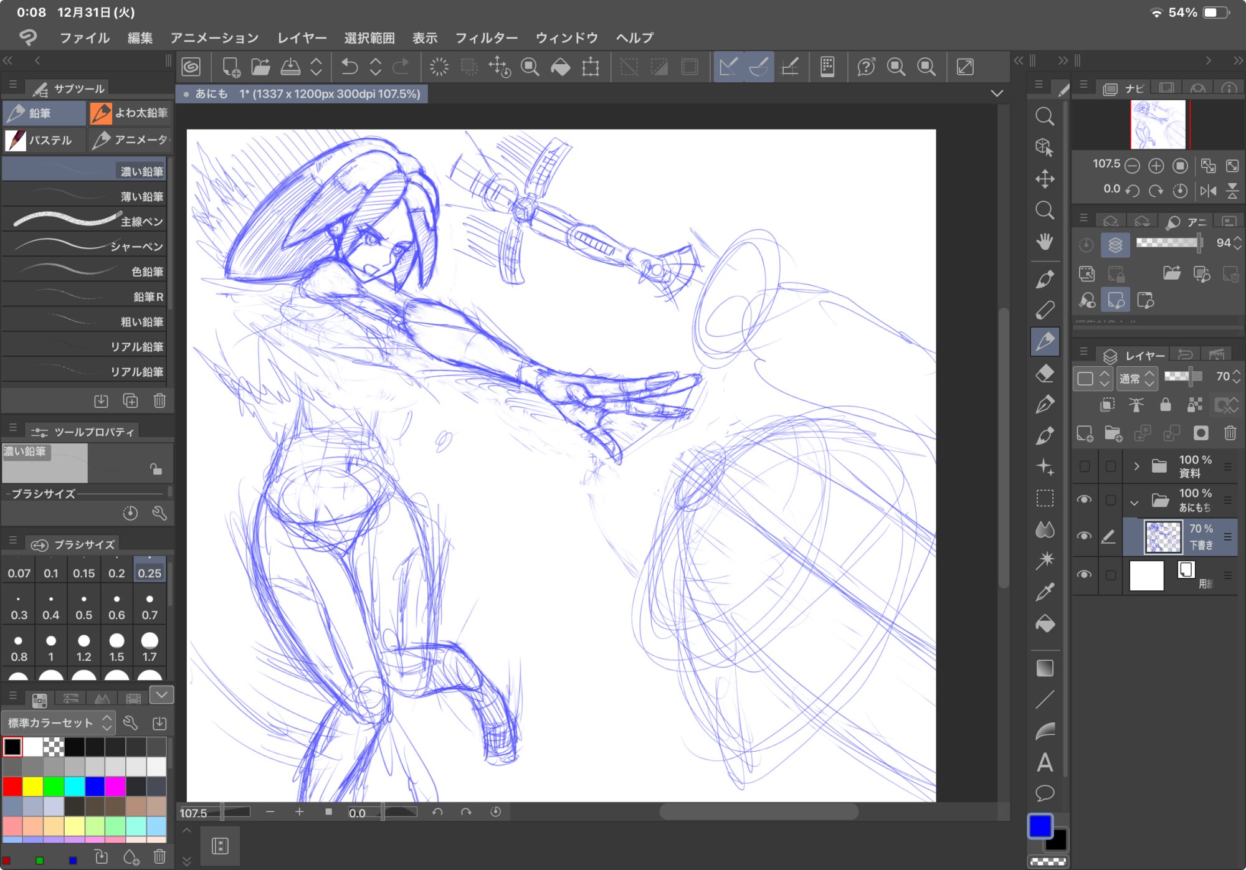Click the blue main drawing color swatch
Image resolution: width=1246 pixels, height=870 pixels.
click(1040, 826)
